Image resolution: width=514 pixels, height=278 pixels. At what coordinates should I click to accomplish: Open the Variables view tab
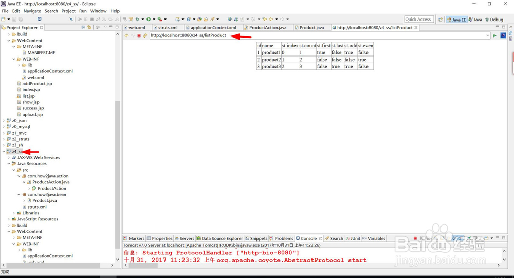[374, 238]
